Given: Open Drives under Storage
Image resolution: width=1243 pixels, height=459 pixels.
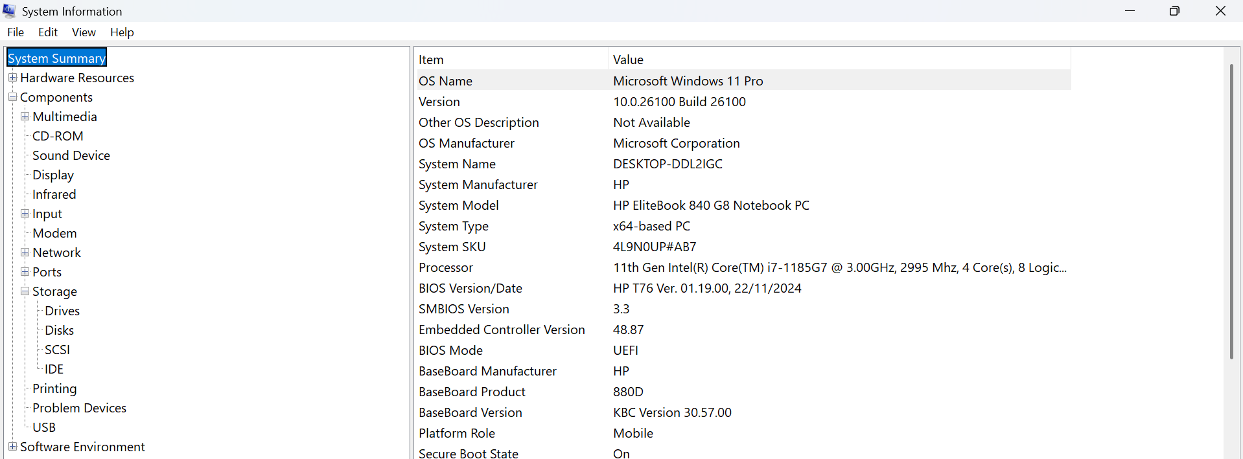Looking at the screenshot, I should [x=62, y=311].
